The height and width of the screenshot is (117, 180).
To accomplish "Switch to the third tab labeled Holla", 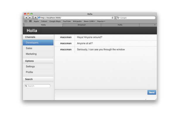I will pos(120,25).
